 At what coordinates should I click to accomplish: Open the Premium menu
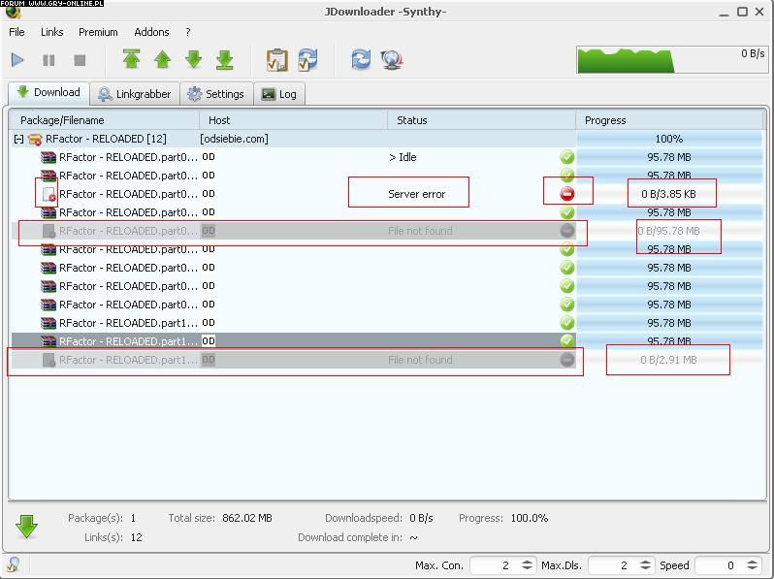coord(98,32)
